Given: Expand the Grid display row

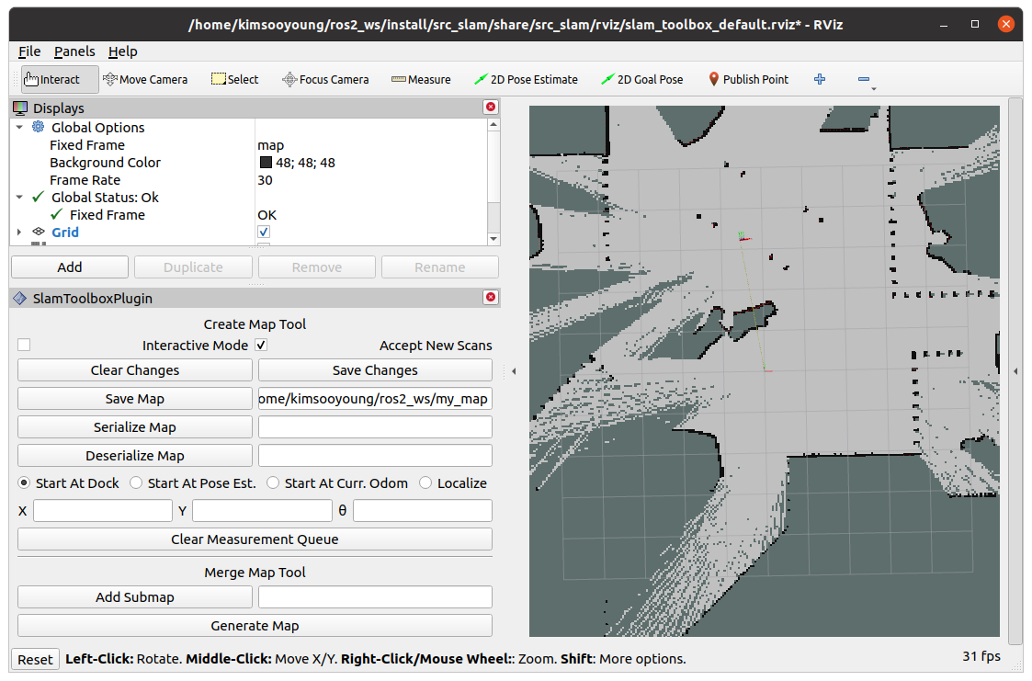Looking at the screenshot, I should (19, 232).
